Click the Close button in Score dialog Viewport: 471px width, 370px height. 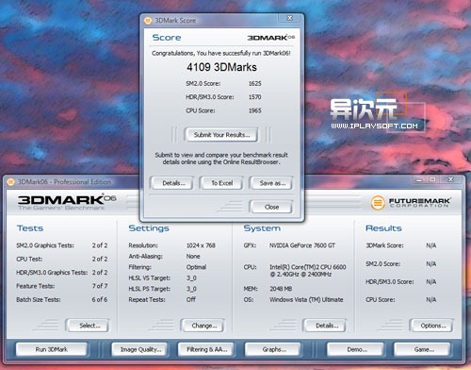271,207
